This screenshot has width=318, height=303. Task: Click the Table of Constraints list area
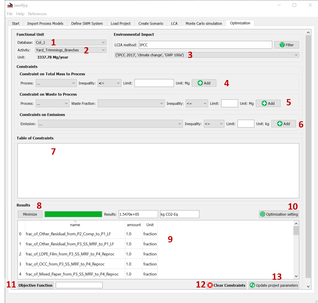pyautogui.click(x=158, y=171)
